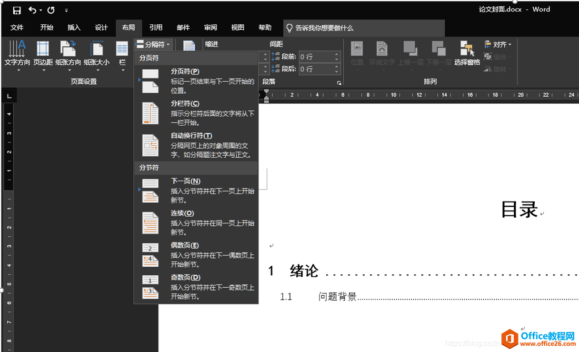Switch to the 设计 tab
The height and width of the screenshot is (352, 579).
pos(101,28)
